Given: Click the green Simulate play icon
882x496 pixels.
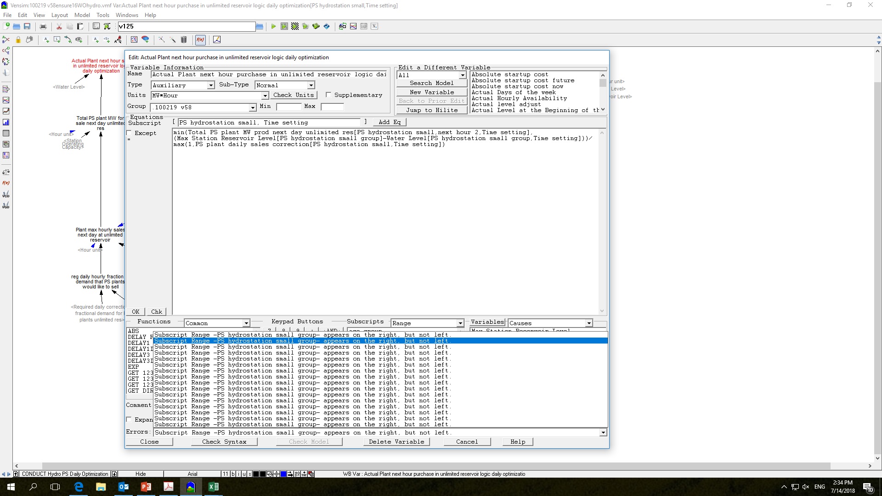Looking at the screenshot, I should coord(273,26).
